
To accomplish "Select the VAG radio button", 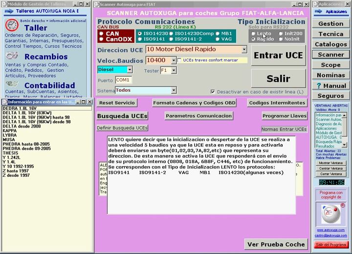I will (x=217, y=39).
